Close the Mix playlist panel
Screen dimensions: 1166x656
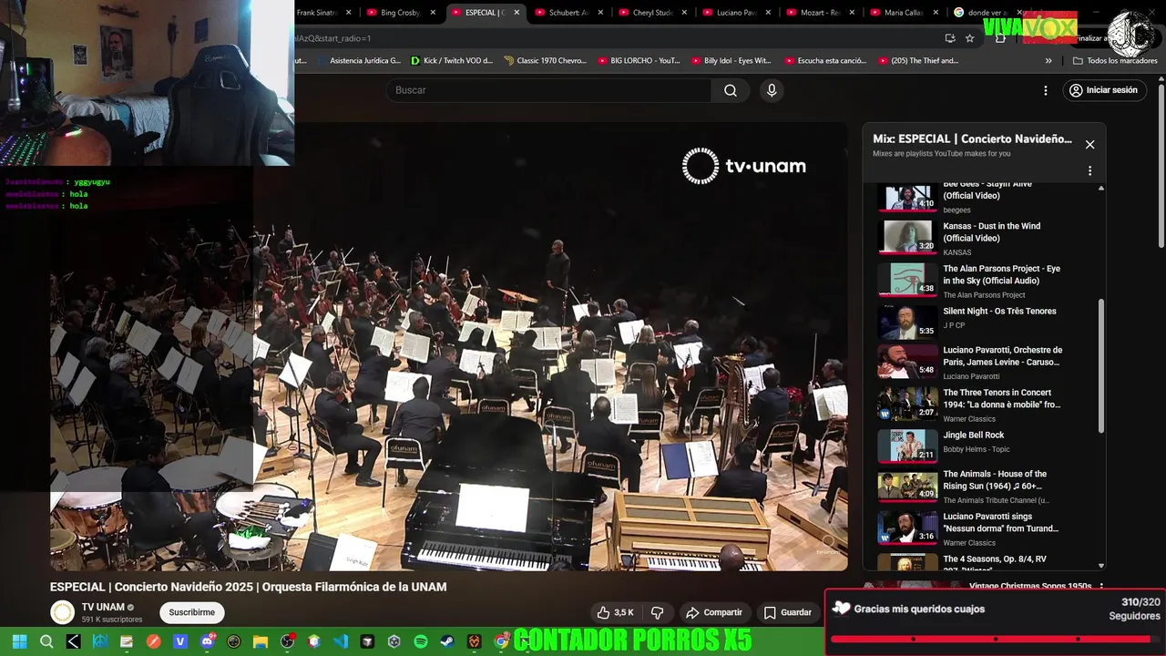tap(1089, 144)
